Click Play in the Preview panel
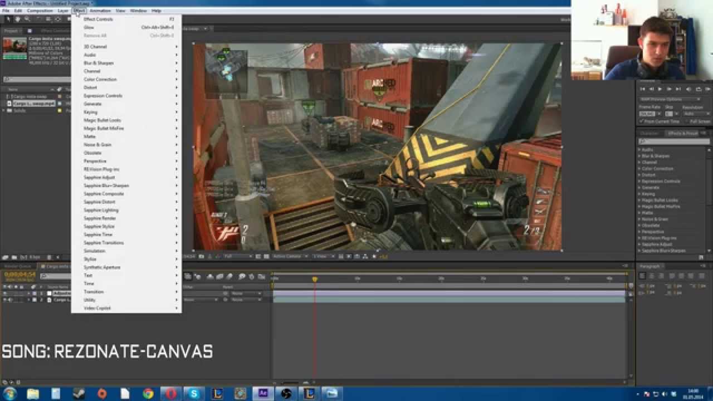Image resolution: width=713 pixels, height=401 pixels. pos(660,89)
